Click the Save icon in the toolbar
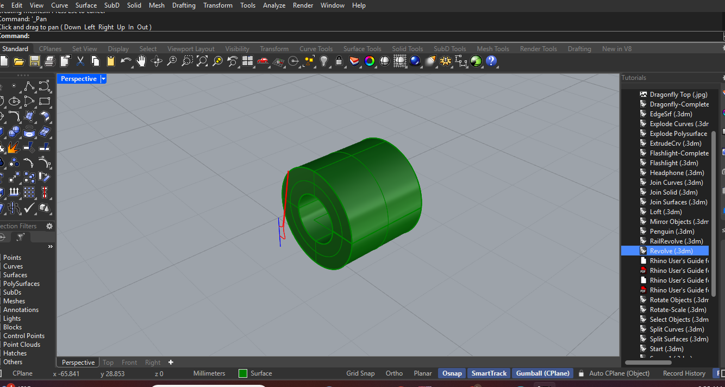725x387 pixels. (x=34, y=61)
